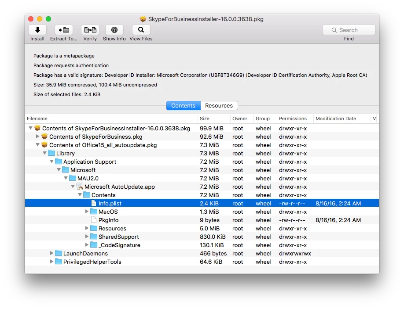Click the 99.9 MiB size value

212,128
